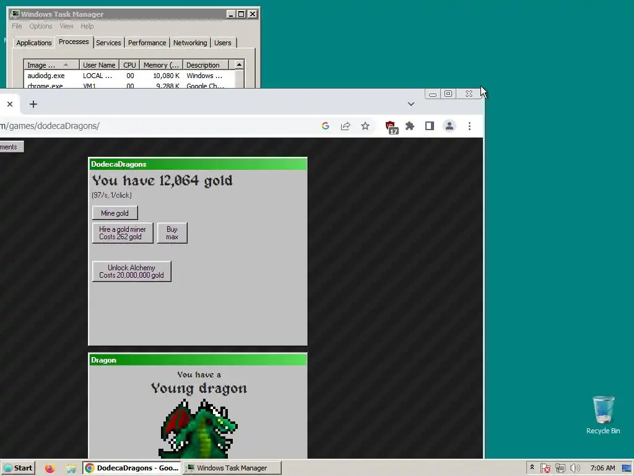Launch Firefox from the taskbar
This screenshot has width=634, height=476.
tap(50, 469)
